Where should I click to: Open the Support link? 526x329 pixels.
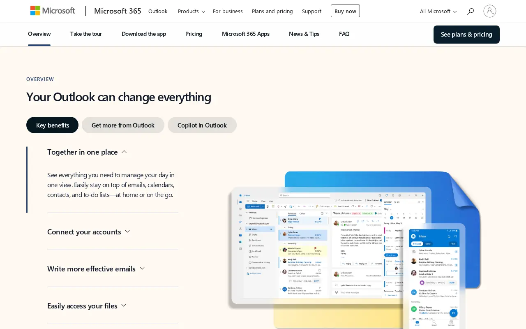coord(312,11)
